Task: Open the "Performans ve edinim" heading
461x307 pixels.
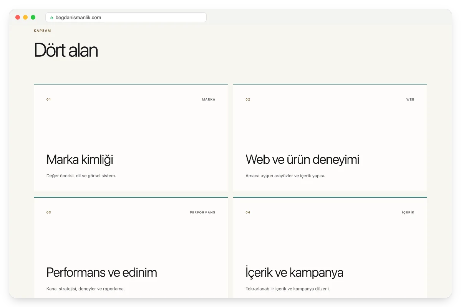Action: (102, 272)
